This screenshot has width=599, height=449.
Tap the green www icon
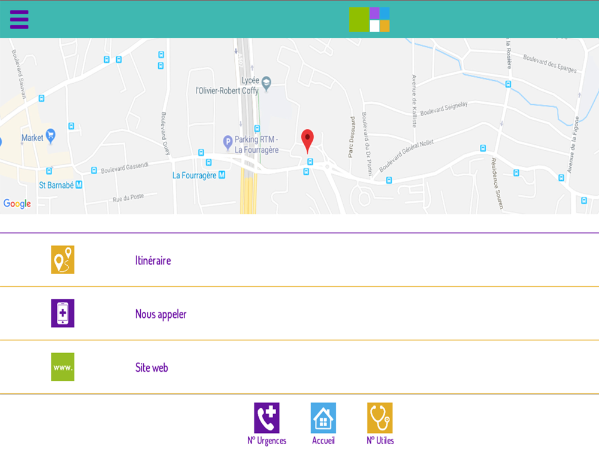(63, 366)
